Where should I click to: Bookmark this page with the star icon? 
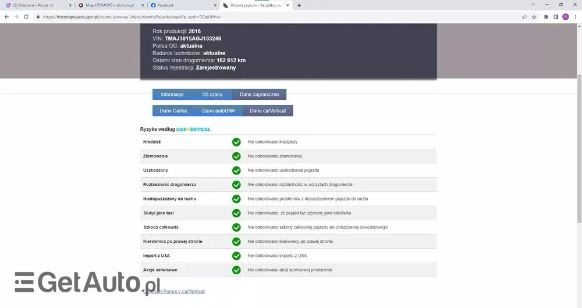[534, 17]
